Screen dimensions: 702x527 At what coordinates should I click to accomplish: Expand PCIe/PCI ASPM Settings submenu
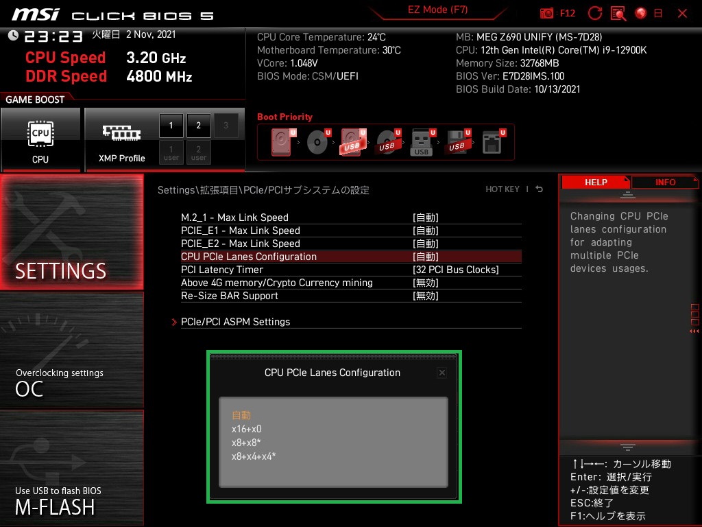(x=236, y=322)
